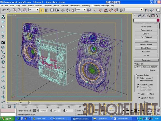Select the Move radio button

(x=147, y=94)
